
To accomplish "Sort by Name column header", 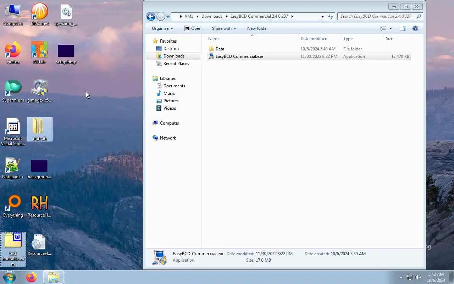I will pos(252,39).
